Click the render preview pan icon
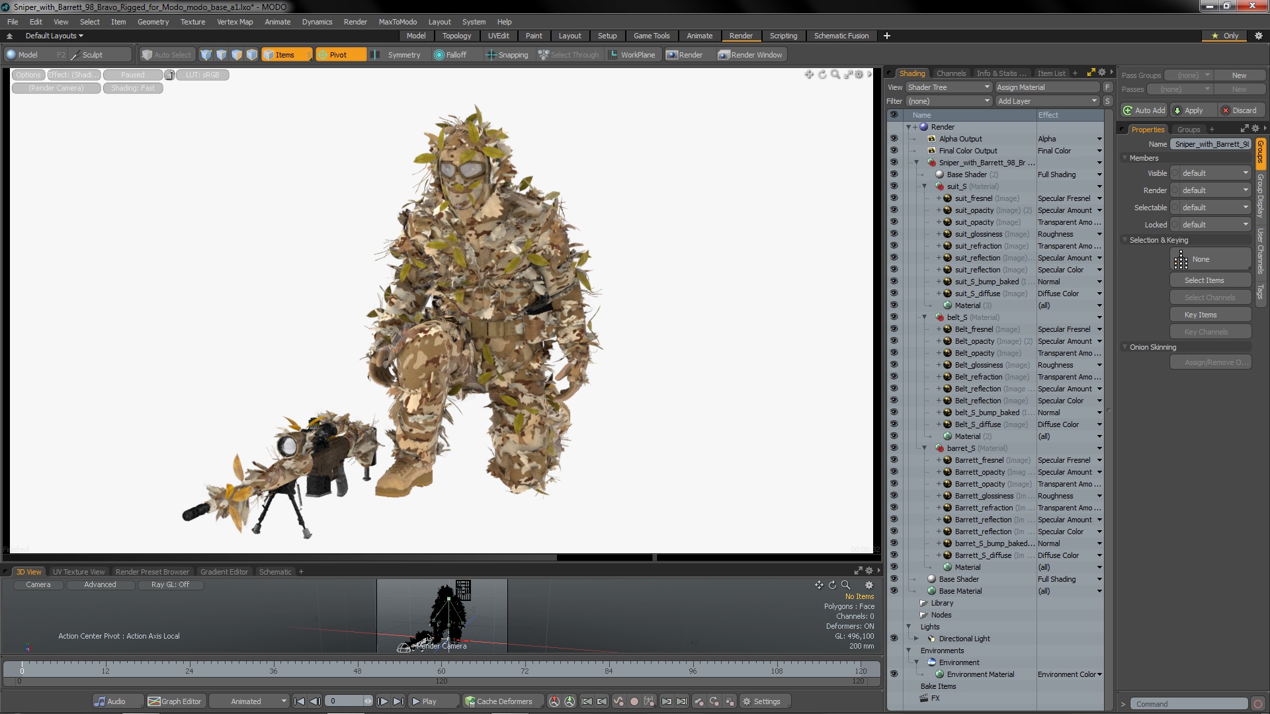Image resolution: width=1270 pixels, height=714 pixels. 808,75
